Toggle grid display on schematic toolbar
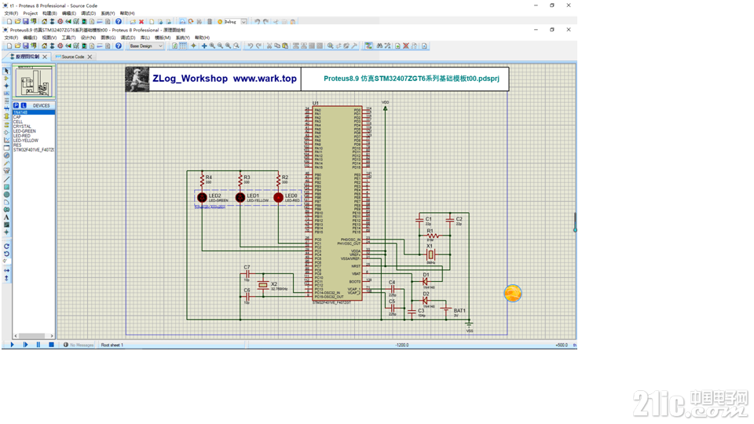 [183, 46]
